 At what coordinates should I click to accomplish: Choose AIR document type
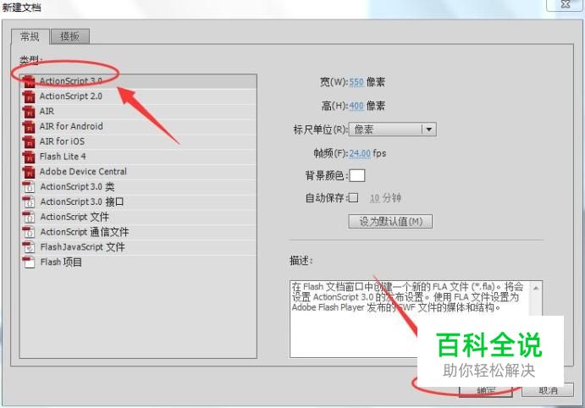click(x=138, y=111)
